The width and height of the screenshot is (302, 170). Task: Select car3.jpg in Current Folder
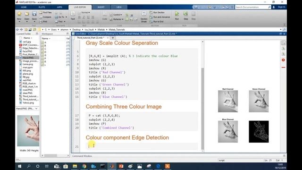[x=27, y=42]
